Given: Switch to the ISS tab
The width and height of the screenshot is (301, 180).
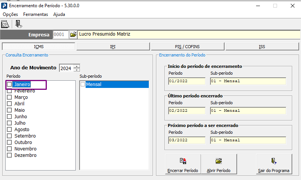Looking at the screenshot, I should tap(262, 47).
